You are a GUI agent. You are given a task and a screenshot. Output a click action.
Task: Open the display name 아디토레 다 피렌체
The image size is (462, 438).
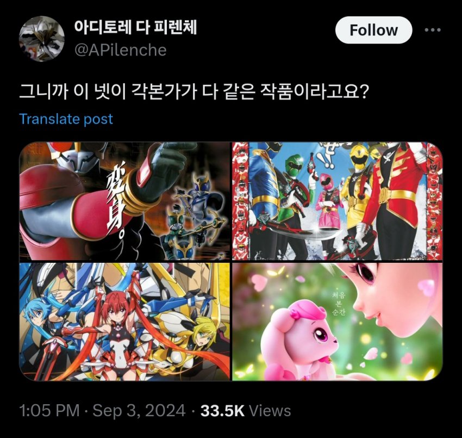pyautogui.click(x=135, y=27)
